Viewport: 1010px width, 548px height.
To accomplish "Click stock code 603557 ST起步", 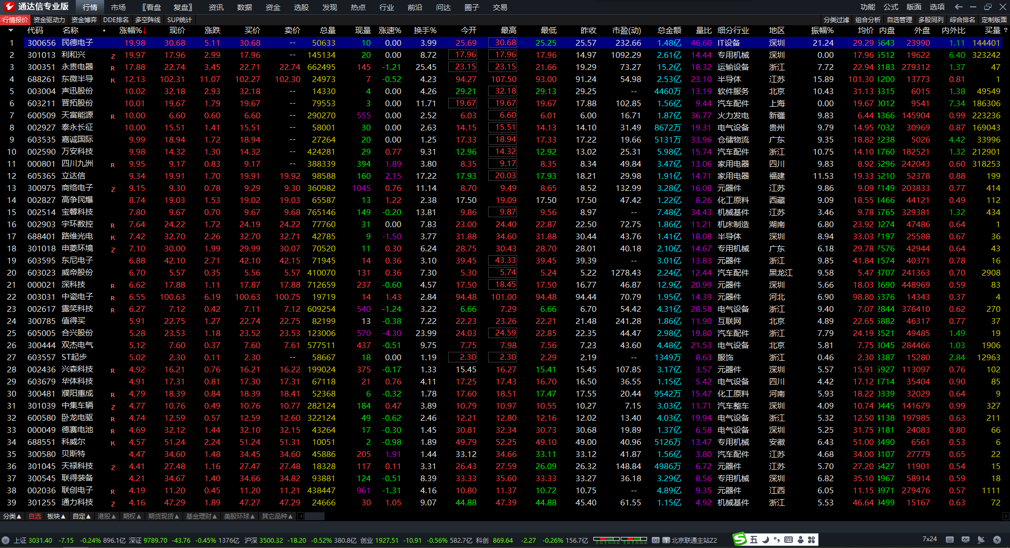I will tap(42, 358).
